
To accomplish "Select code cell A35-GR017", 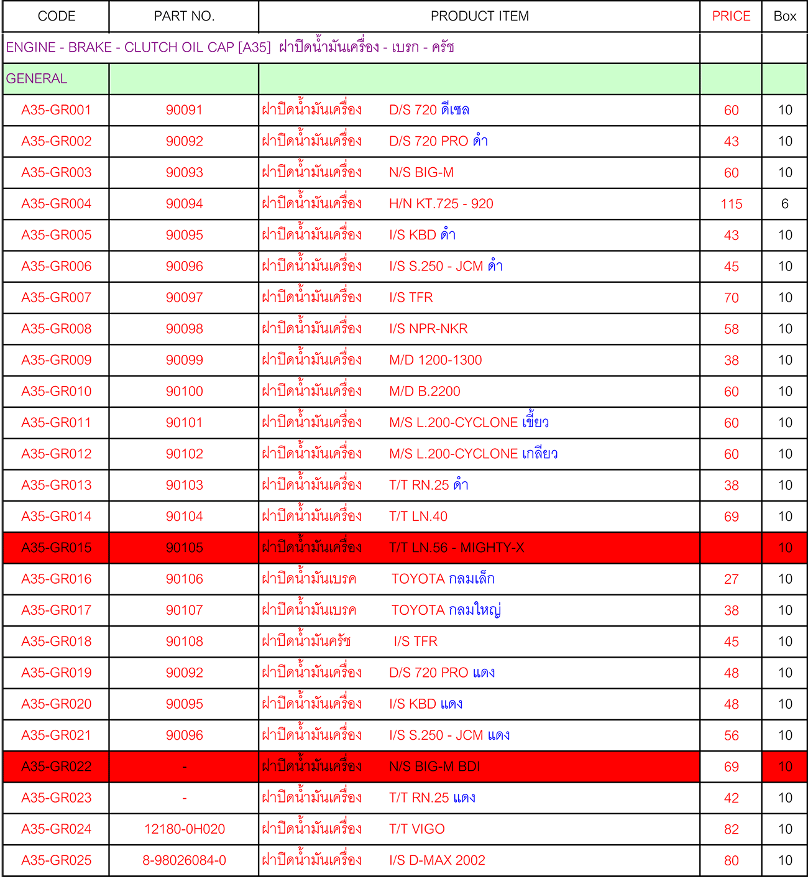I will tap(57, 610).
